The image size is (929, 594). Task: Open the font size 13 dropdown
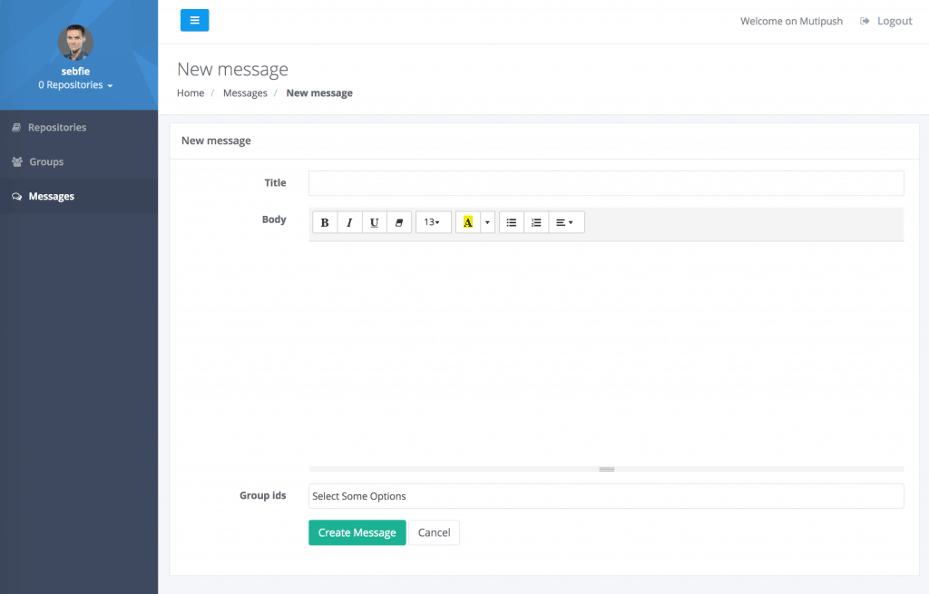[x=433, y=223]
